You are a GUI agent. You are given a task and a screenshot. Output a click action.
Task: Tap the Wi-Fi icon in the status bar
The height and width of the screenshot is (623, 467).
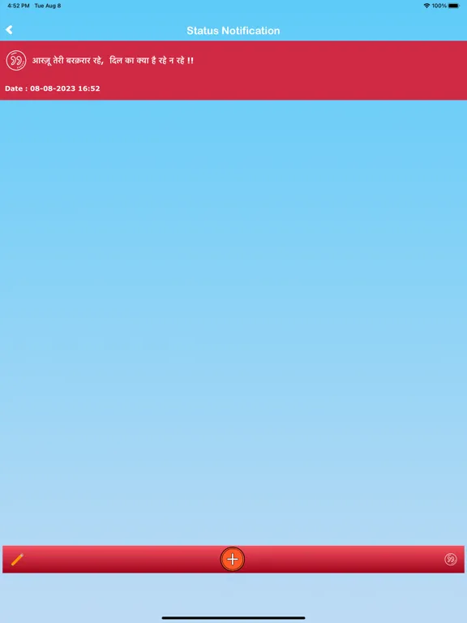[427, 6]
